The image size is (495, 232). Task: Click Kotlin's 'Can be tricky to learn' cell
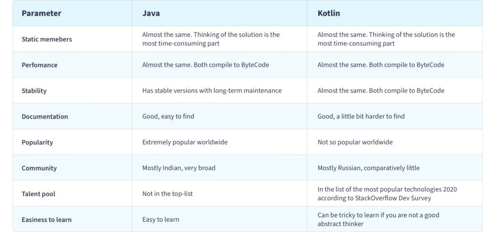pyautogui.click(x=378, y=220)
